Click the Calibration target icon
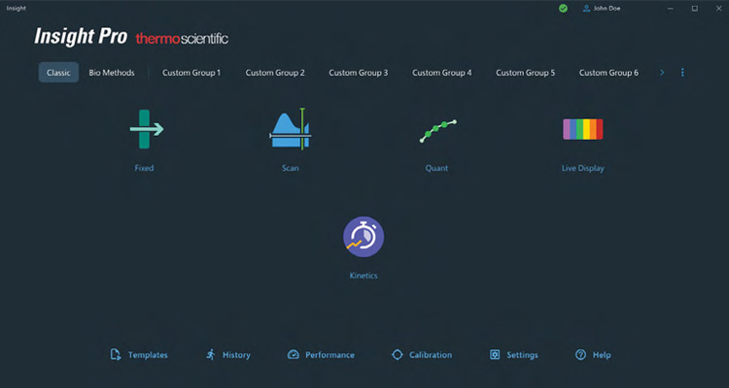The image size is (729, 388). [x=397, y=355]
